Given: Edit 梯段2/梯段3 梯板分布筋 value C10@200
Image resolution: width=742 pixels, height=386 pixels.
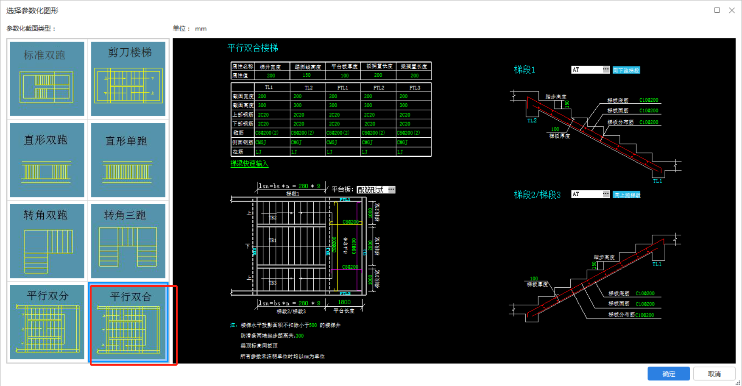Looking at the screenshot, I should (645, 315).
